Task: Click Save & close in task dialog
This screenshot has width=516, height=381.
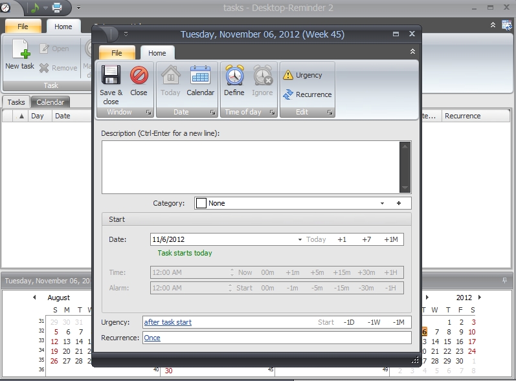Action: click(x=111, y=85)
